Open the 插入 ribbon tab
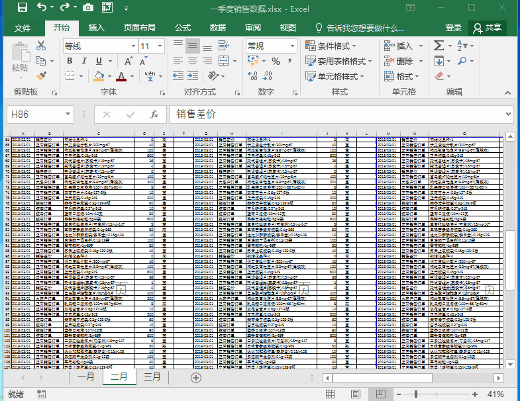This screenshot has width=520, height=401. (97, 28)
